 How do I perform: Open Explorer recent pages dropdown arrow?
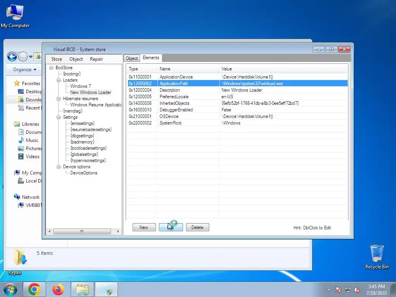point(31,56)
